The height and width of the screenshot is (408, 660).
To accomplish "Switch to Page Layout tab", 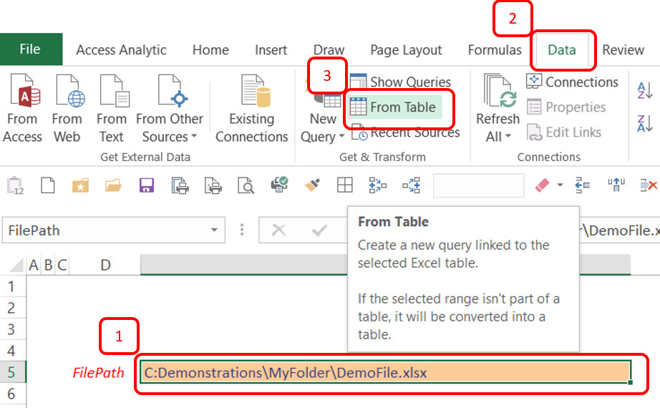I will click(406, 50).
